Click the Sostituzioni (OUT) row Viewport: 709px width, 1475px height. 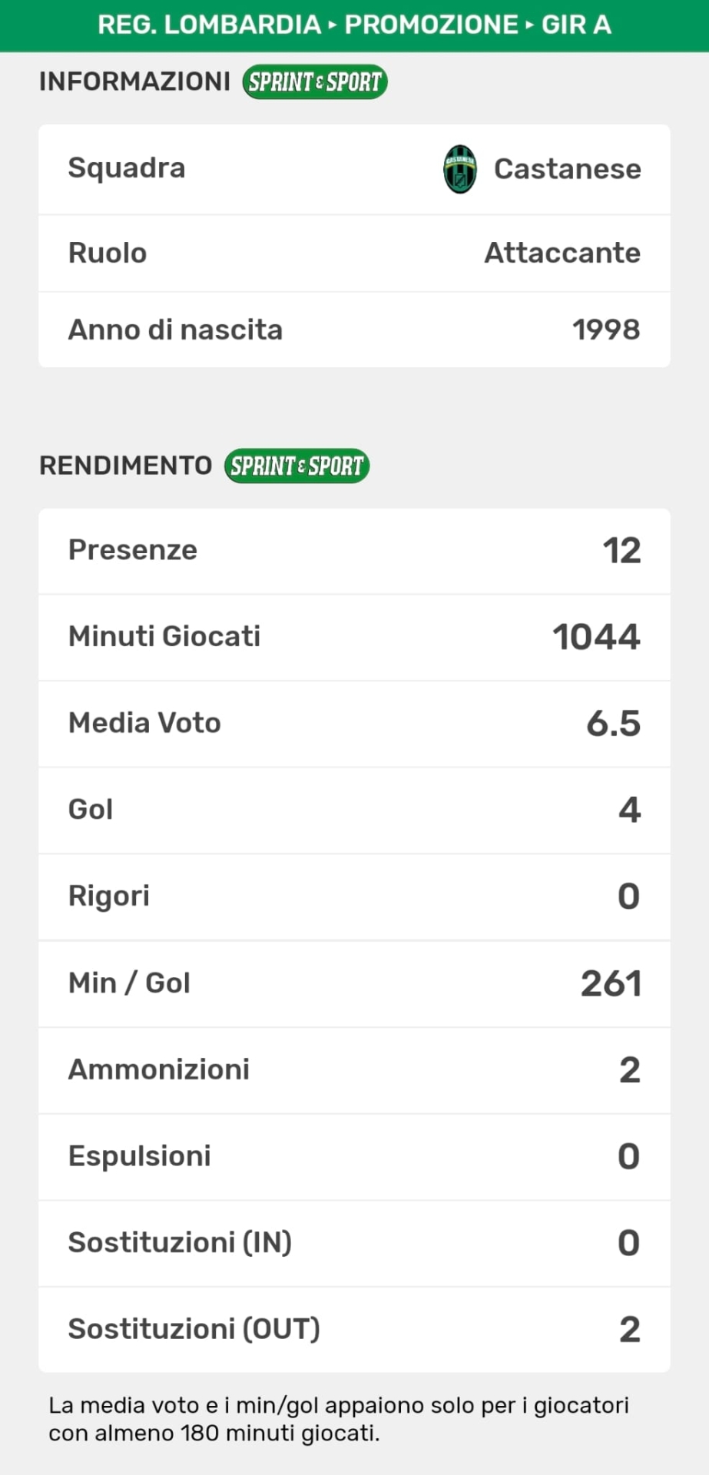coord(354,1329)
